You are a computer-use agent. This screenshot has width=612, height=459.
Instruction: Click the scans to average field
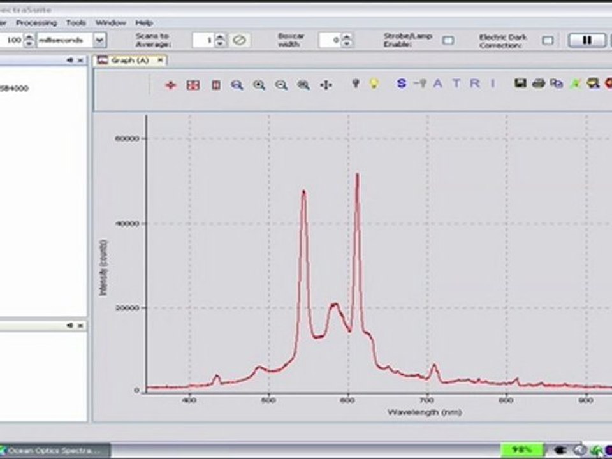pos(204,40)
